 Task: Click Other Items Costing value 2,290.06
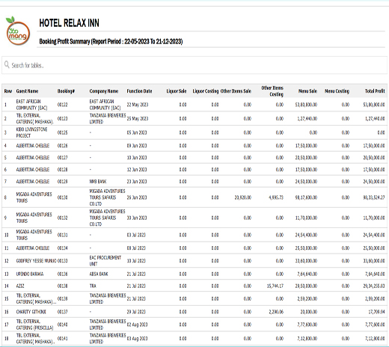[x=276, y=312]
